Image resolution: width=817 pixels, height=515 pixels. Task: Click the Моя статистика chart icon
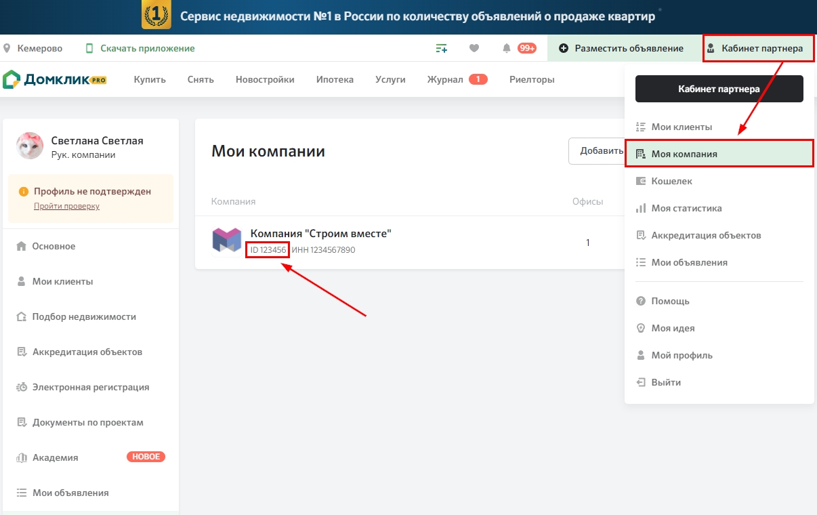click(x=641, y=208)
